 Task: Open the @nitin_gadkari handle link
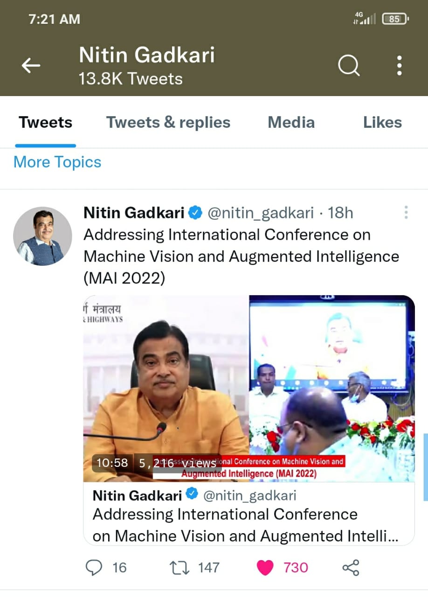[260, 213]
